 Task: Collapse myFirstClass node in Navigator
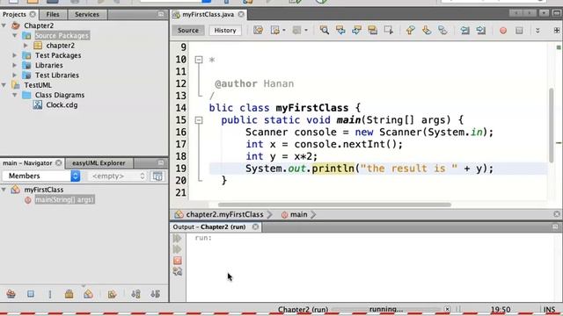[x=4, y=190]
